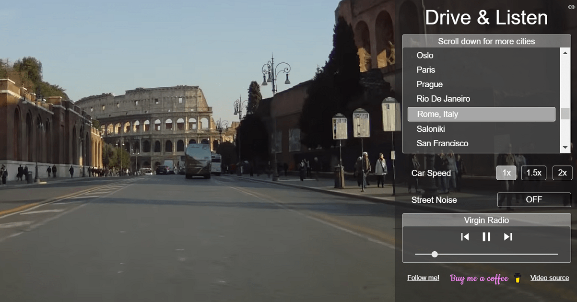Screen dimensions: 577x302
Task: Click the down arrow on the city list scrollbar
Action: click(565, 147)
